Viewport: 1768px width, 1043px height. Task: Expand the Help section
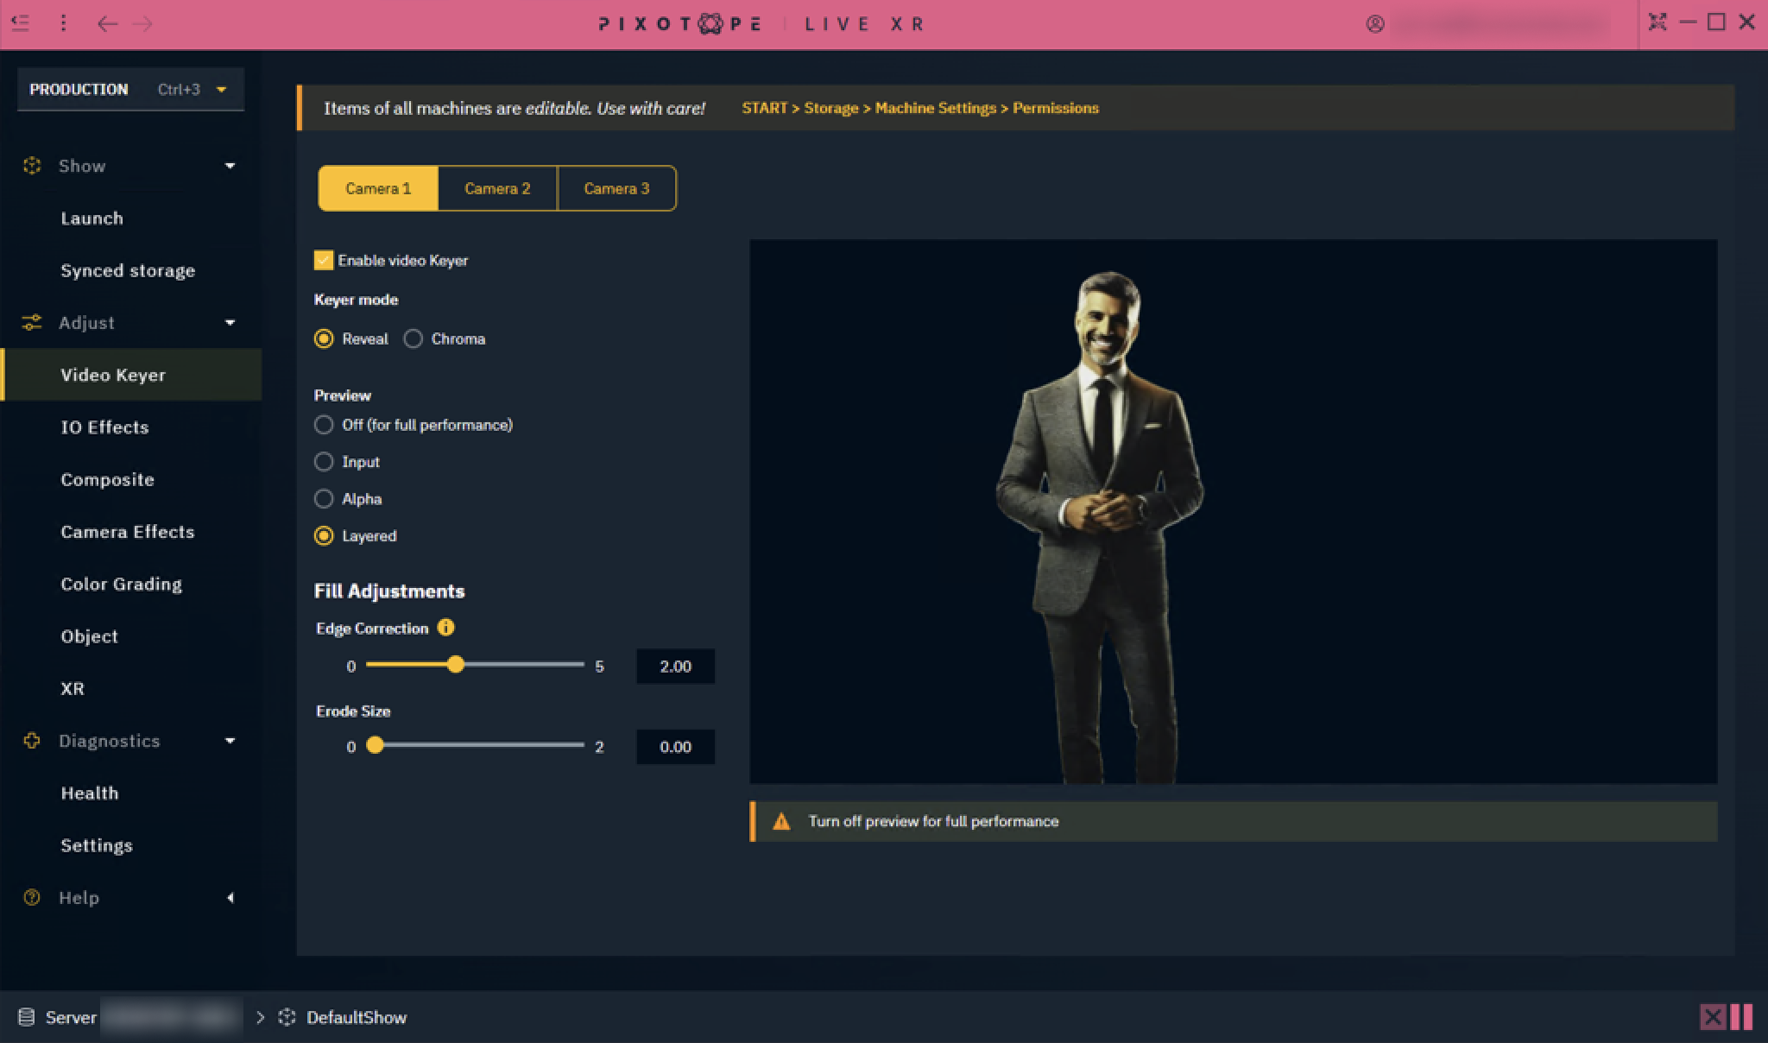click(230, 898)
